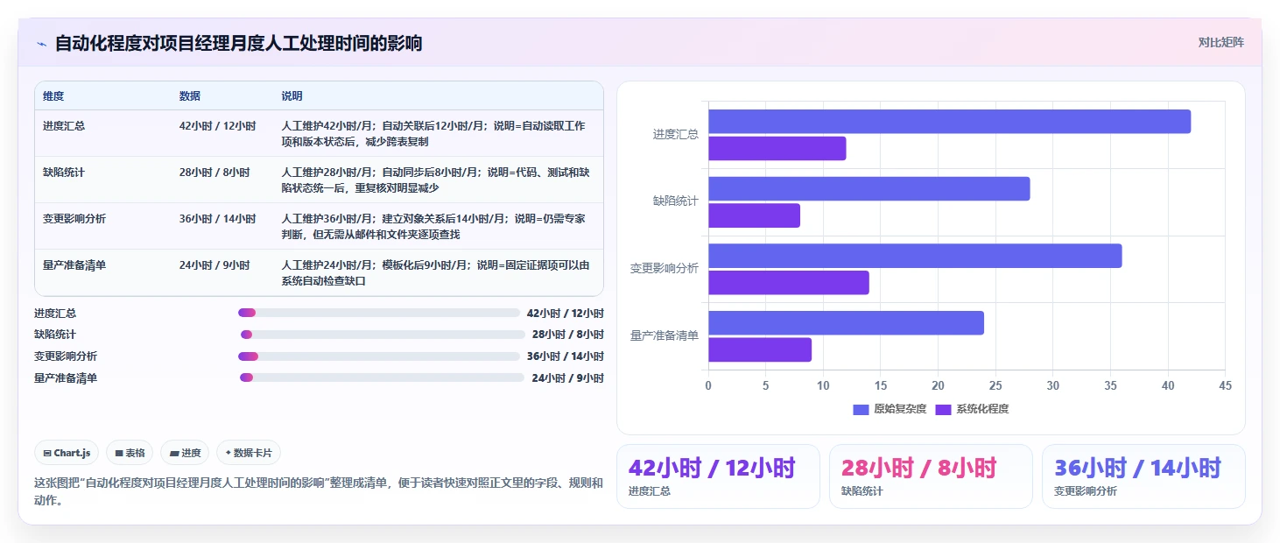Click the 系统化程度 legend color box
This screenshot has width=1280, height=543.
coord(943,409)
